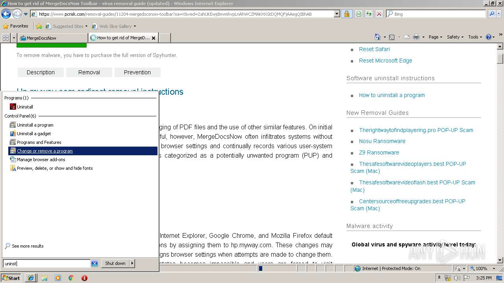
Task: Open Google Chrome from taskbar
Action: click(71, 278)
